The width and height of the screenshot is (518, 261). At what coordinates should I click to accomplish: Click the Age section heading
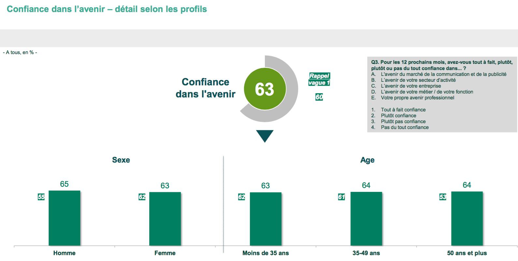coord(367,160)
